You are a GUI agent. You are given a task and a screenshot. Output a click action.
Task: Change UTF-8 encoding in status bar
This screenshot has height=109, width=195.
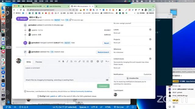[94, 107]
